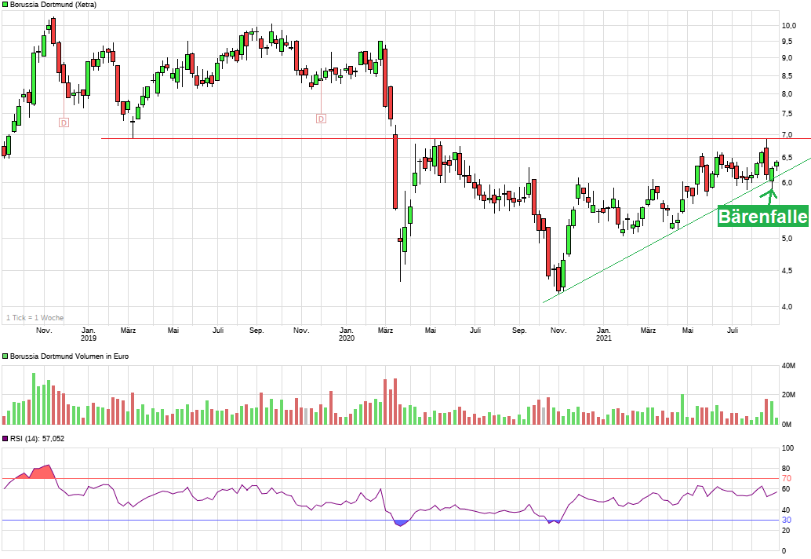This screenshot has height=559, width=811.
Task: Click the green Borussia Dortmund (Xetra) legend square
Action: pos(5,5)
